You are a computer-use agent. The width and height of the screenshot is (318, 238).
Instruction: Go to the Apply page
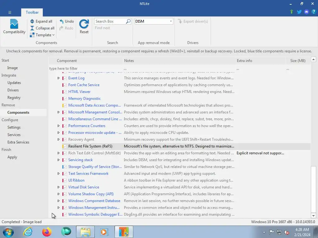[x=12, y=157]
